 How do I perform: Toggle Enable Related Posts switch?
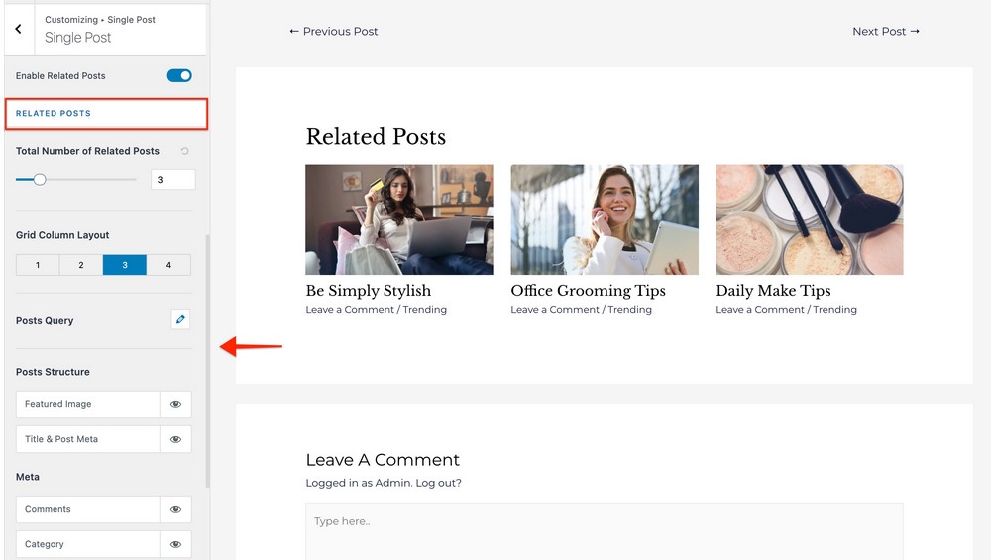[x=179, y=76]
